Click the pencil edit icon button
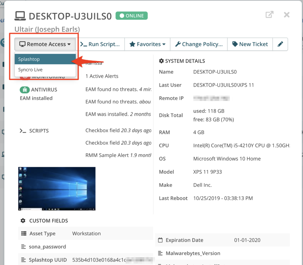Image resolution: width=303 pixels, height=265 pixels. coord(280,44)
